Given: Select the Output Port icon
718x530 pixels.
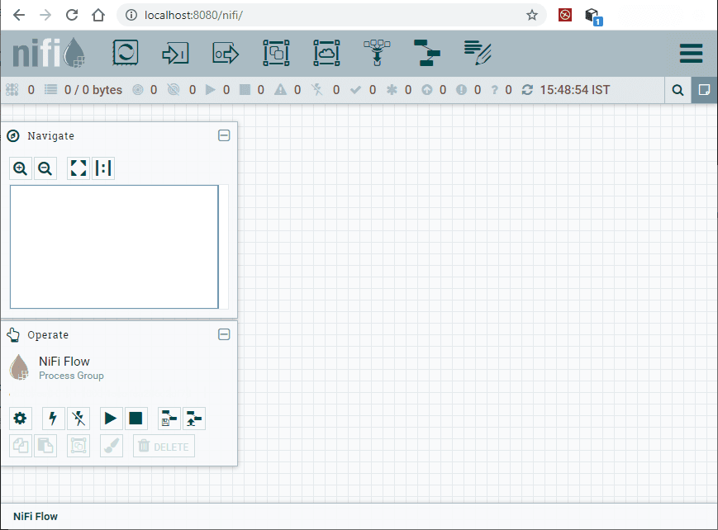Looking at the screenshot, I should 226,54.
